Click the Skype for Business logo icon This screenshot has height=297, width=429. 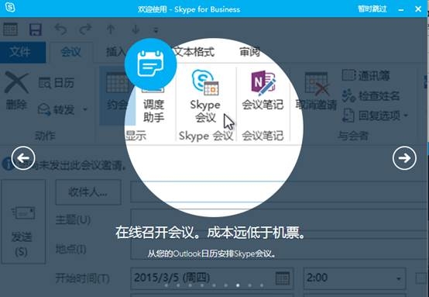point(10,8)
